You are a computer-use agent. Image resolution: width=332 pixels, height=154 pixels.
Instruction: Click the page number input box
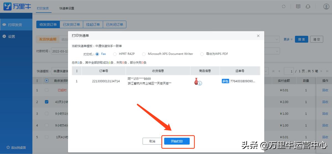[x=289, y=71]
